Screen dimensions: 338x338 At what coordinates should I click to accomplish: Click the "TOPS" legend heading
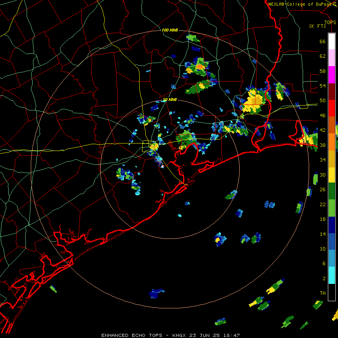[x=330, y=22]
